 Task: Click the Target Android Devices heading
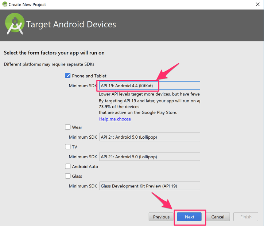(71, 24)
